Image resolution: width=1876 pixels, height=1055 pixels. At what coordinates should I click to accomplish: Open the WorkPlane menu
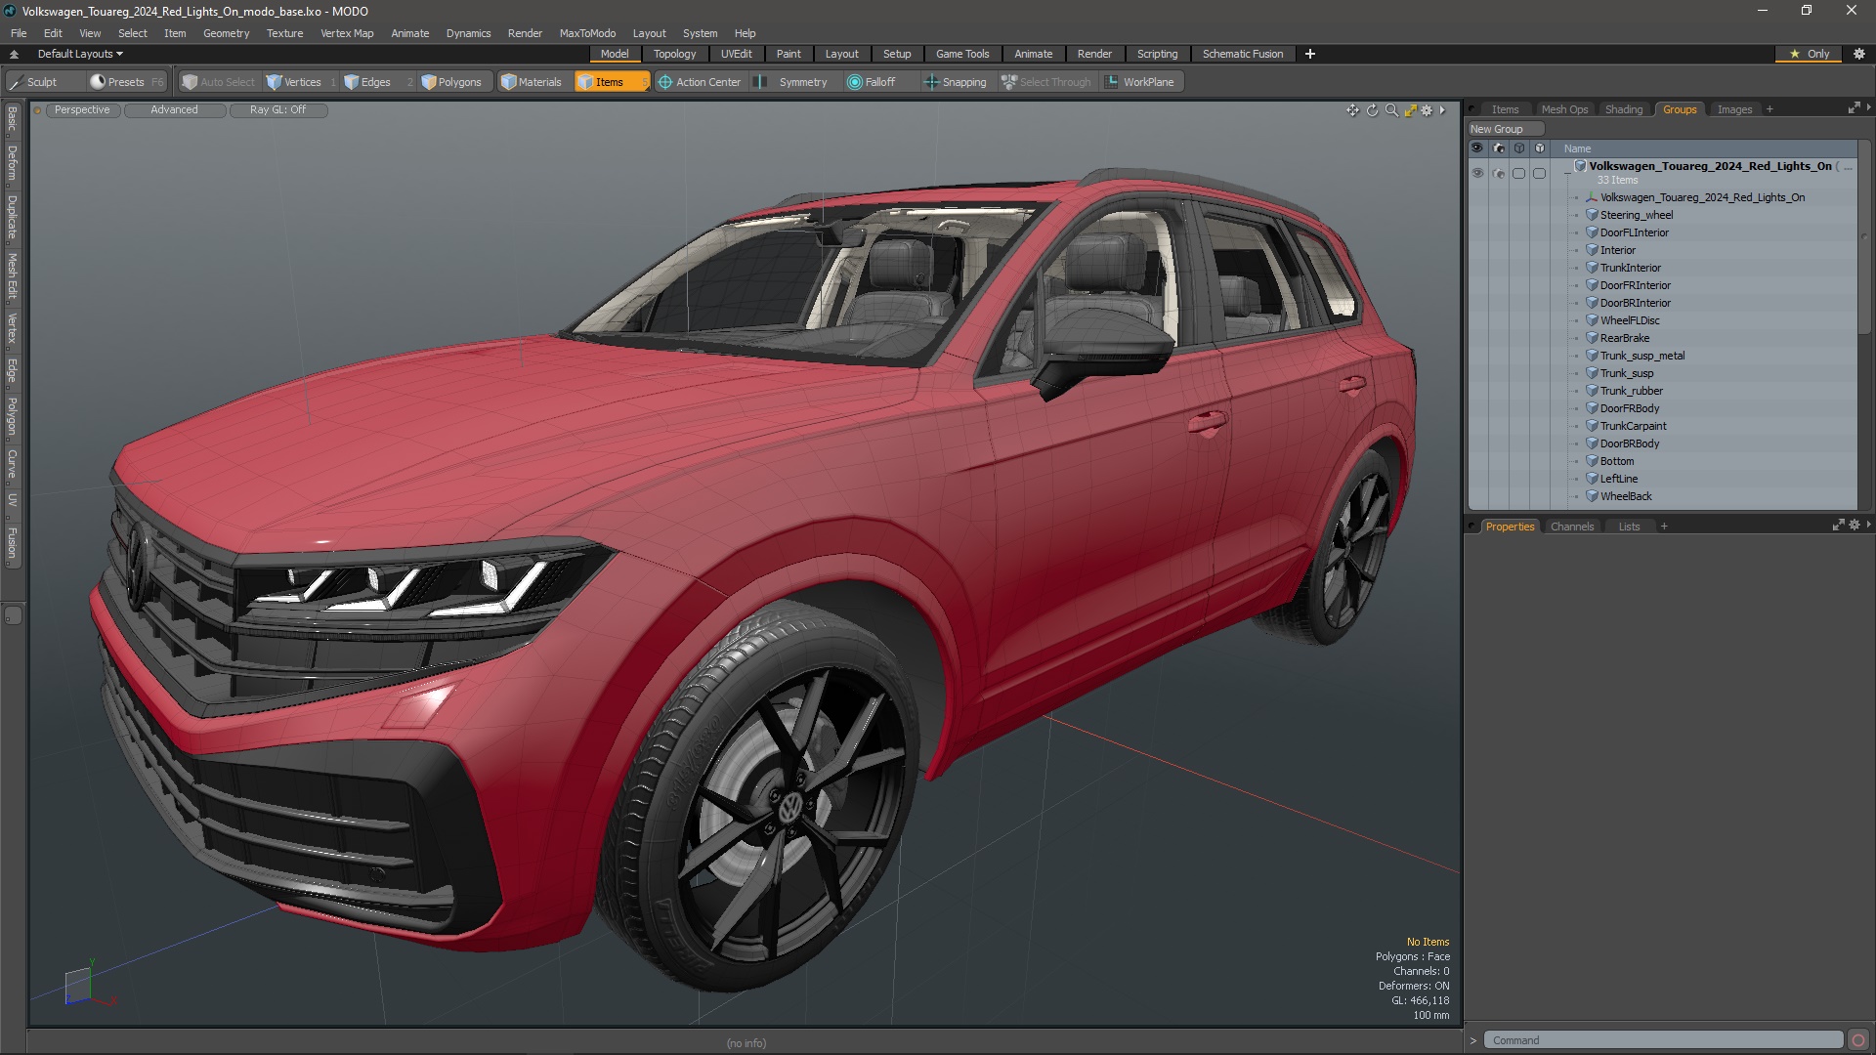(1139, 82)
